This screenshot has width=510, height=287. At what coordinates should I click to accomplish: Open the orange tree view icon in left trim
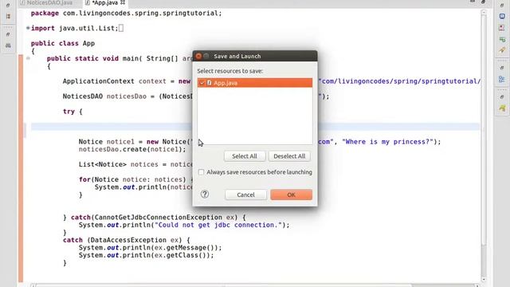(x=8, y=16)
